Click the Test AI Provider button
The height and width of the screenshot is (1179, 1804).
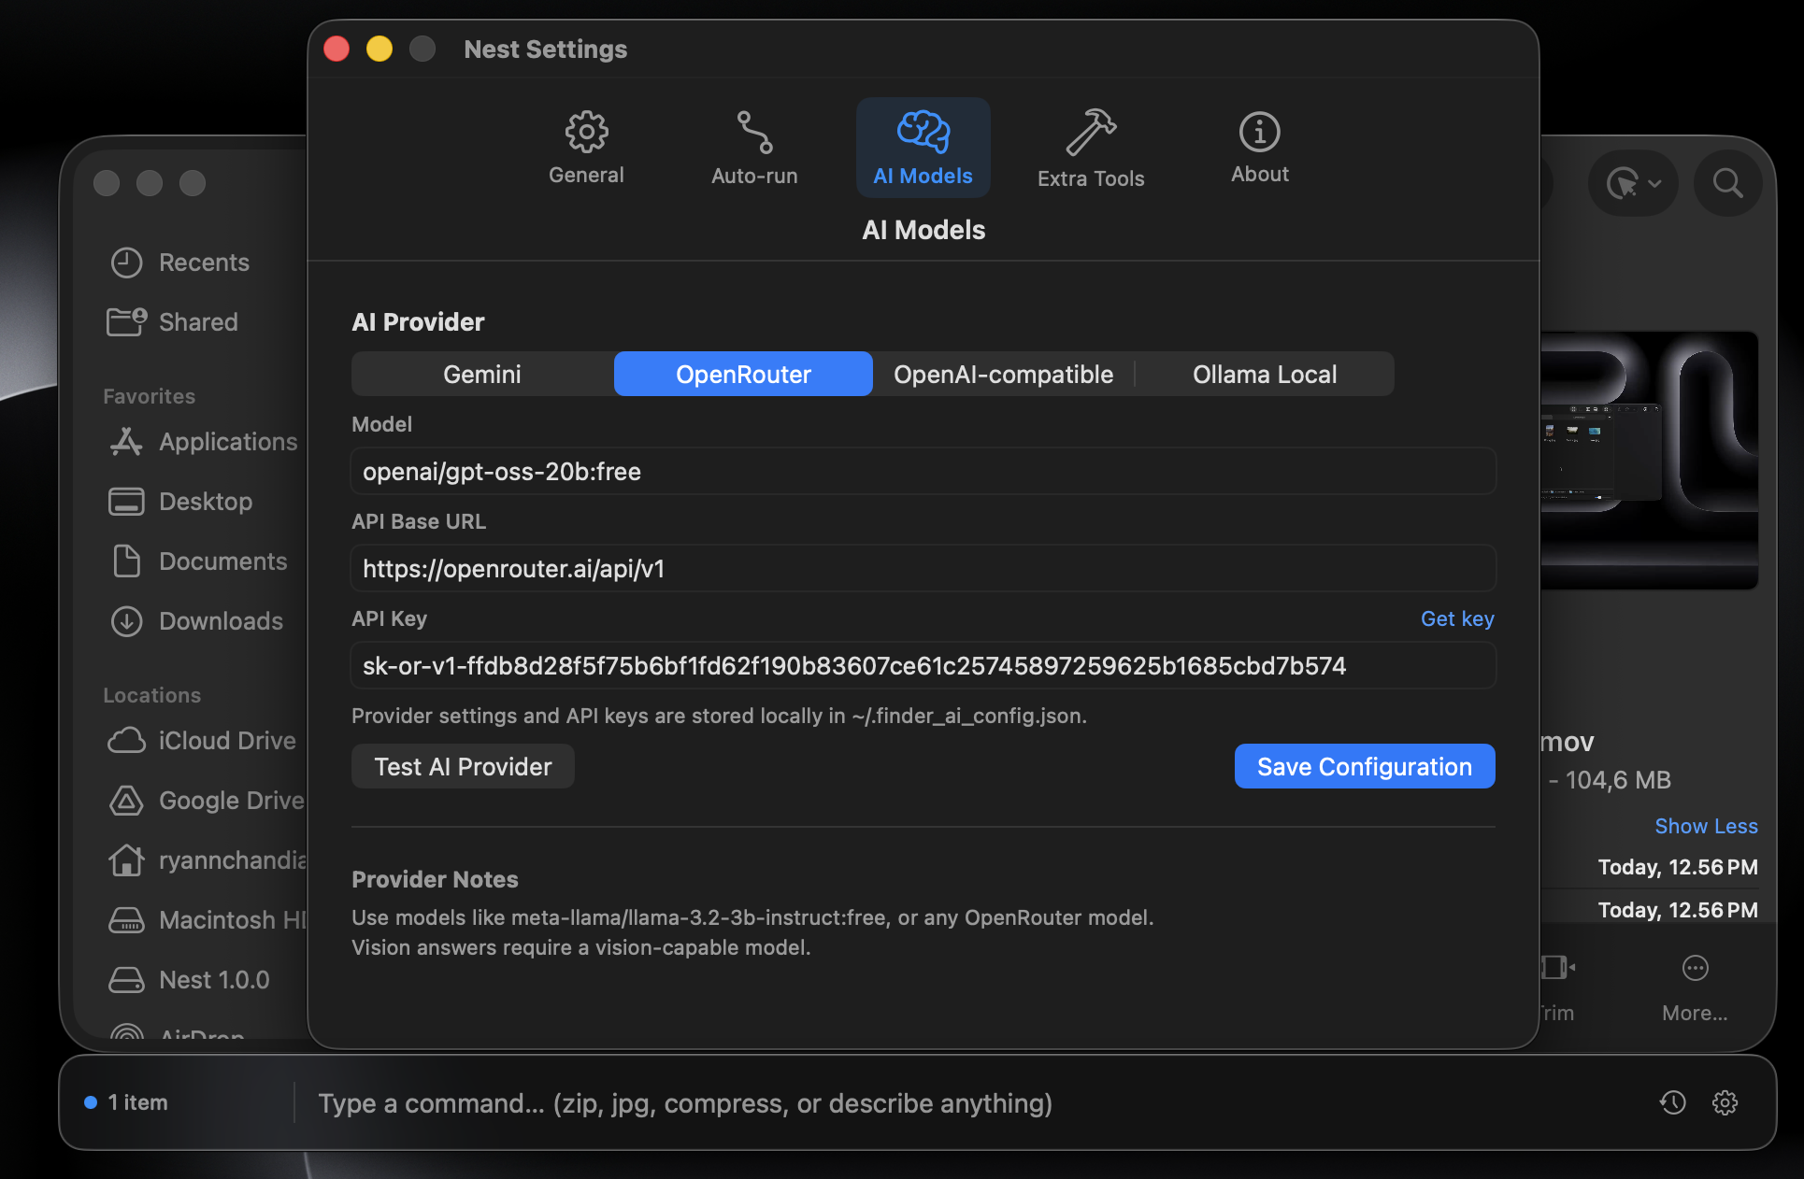[463, 766]
